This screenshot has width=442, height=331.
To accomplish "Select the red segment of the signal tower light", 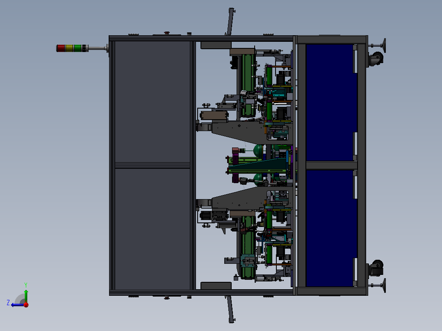I will (61, 48).
